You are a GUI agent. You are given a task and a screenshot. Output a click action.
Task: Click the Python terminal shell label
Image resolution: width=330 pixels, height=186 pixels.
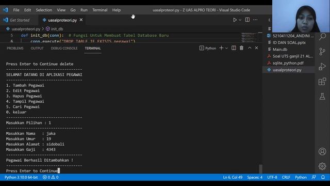(x=208, y=48)
